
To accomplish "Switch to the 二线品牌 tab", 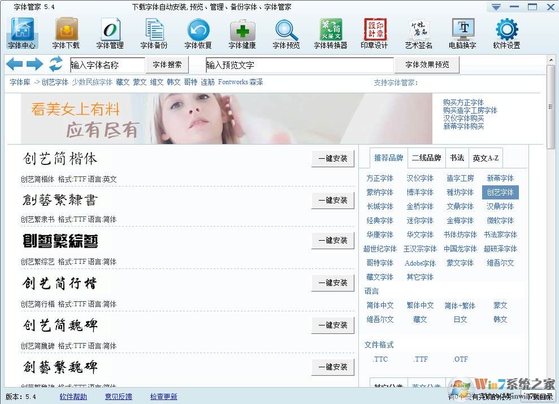I will (x=426, y=158).
